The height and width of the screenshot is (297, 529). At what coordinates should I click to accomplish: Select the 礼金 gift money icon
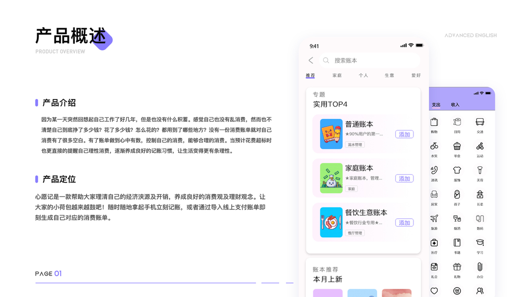pyautogui.click(x=434, y=267)
